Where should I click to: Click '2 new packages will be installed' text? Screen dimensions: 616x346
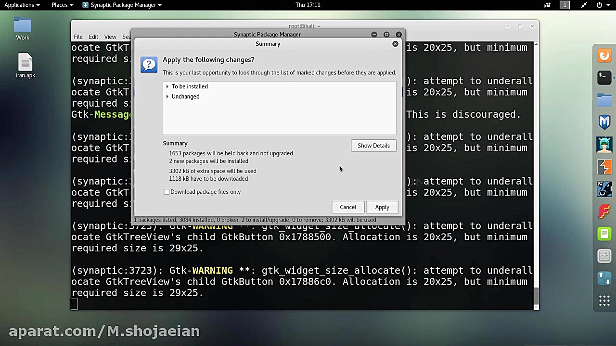208,161
